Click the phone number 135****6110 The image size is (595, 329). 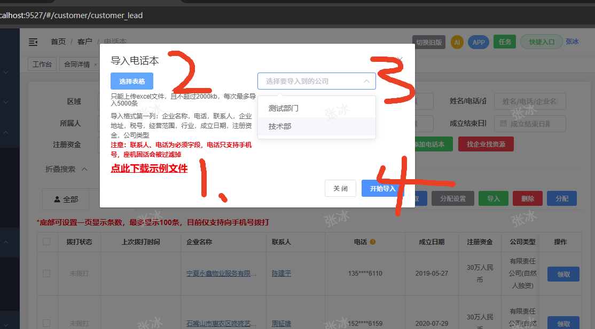(x=365, y=274)
